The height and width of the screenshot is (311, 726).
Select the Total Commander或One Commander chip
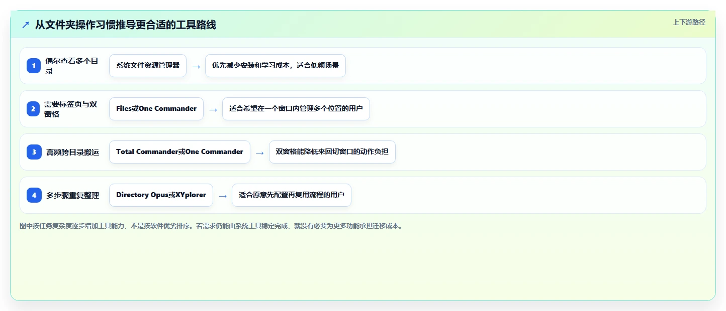pos(179,152)
